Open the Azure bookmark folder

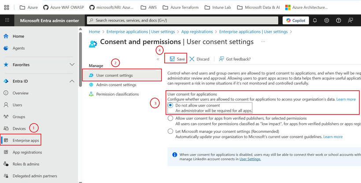pyautogui.click(x=29, y=7)
